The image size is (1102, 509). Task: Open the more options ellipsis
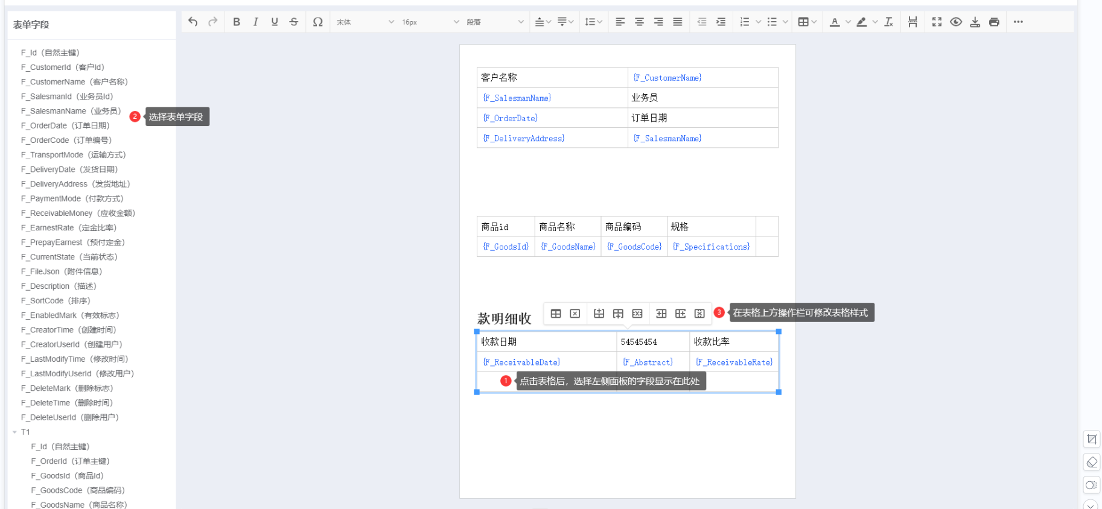(x=1019, y=22)
